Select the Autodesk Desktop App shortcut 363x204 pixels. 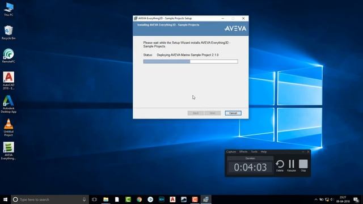(x=9, y=104)
